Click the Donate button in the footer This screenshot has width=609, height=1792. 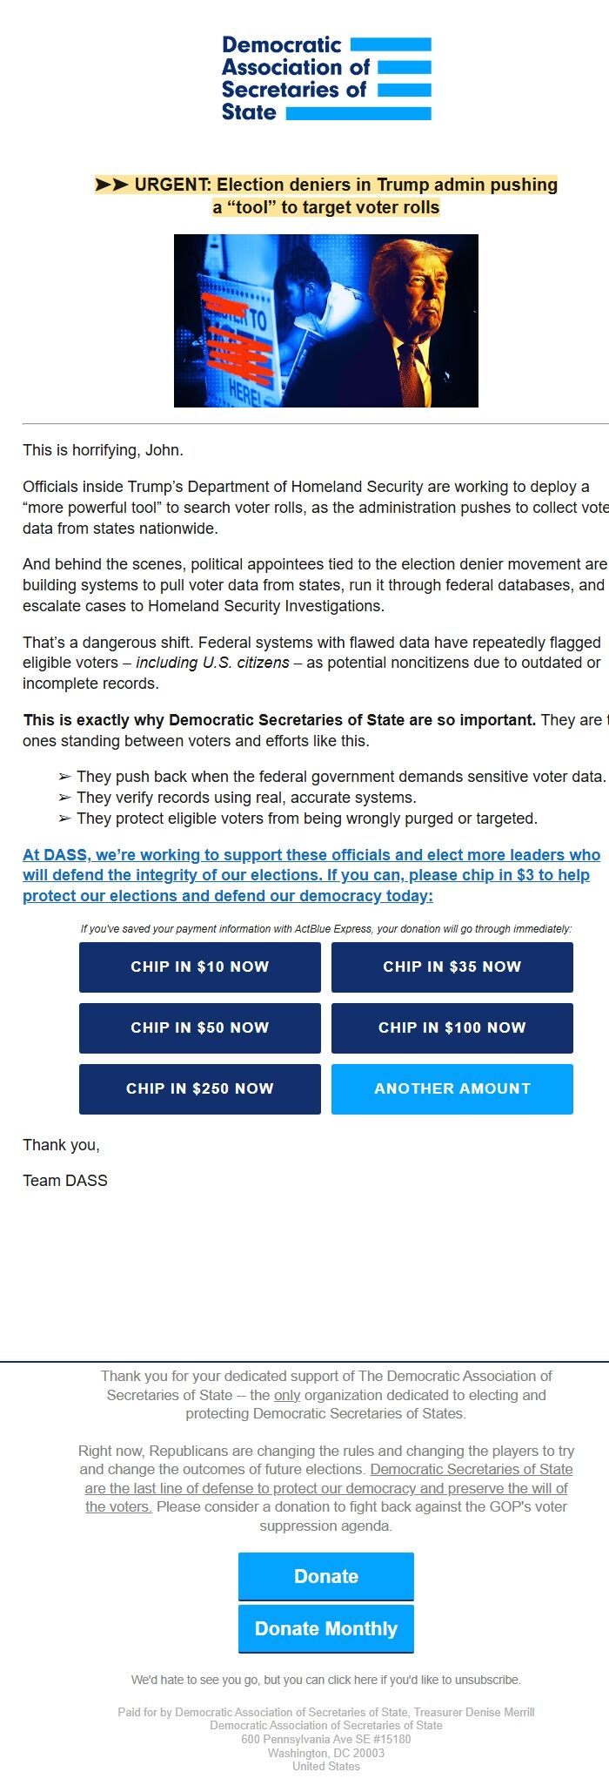pyautogui.click(x=325, y=1576)
